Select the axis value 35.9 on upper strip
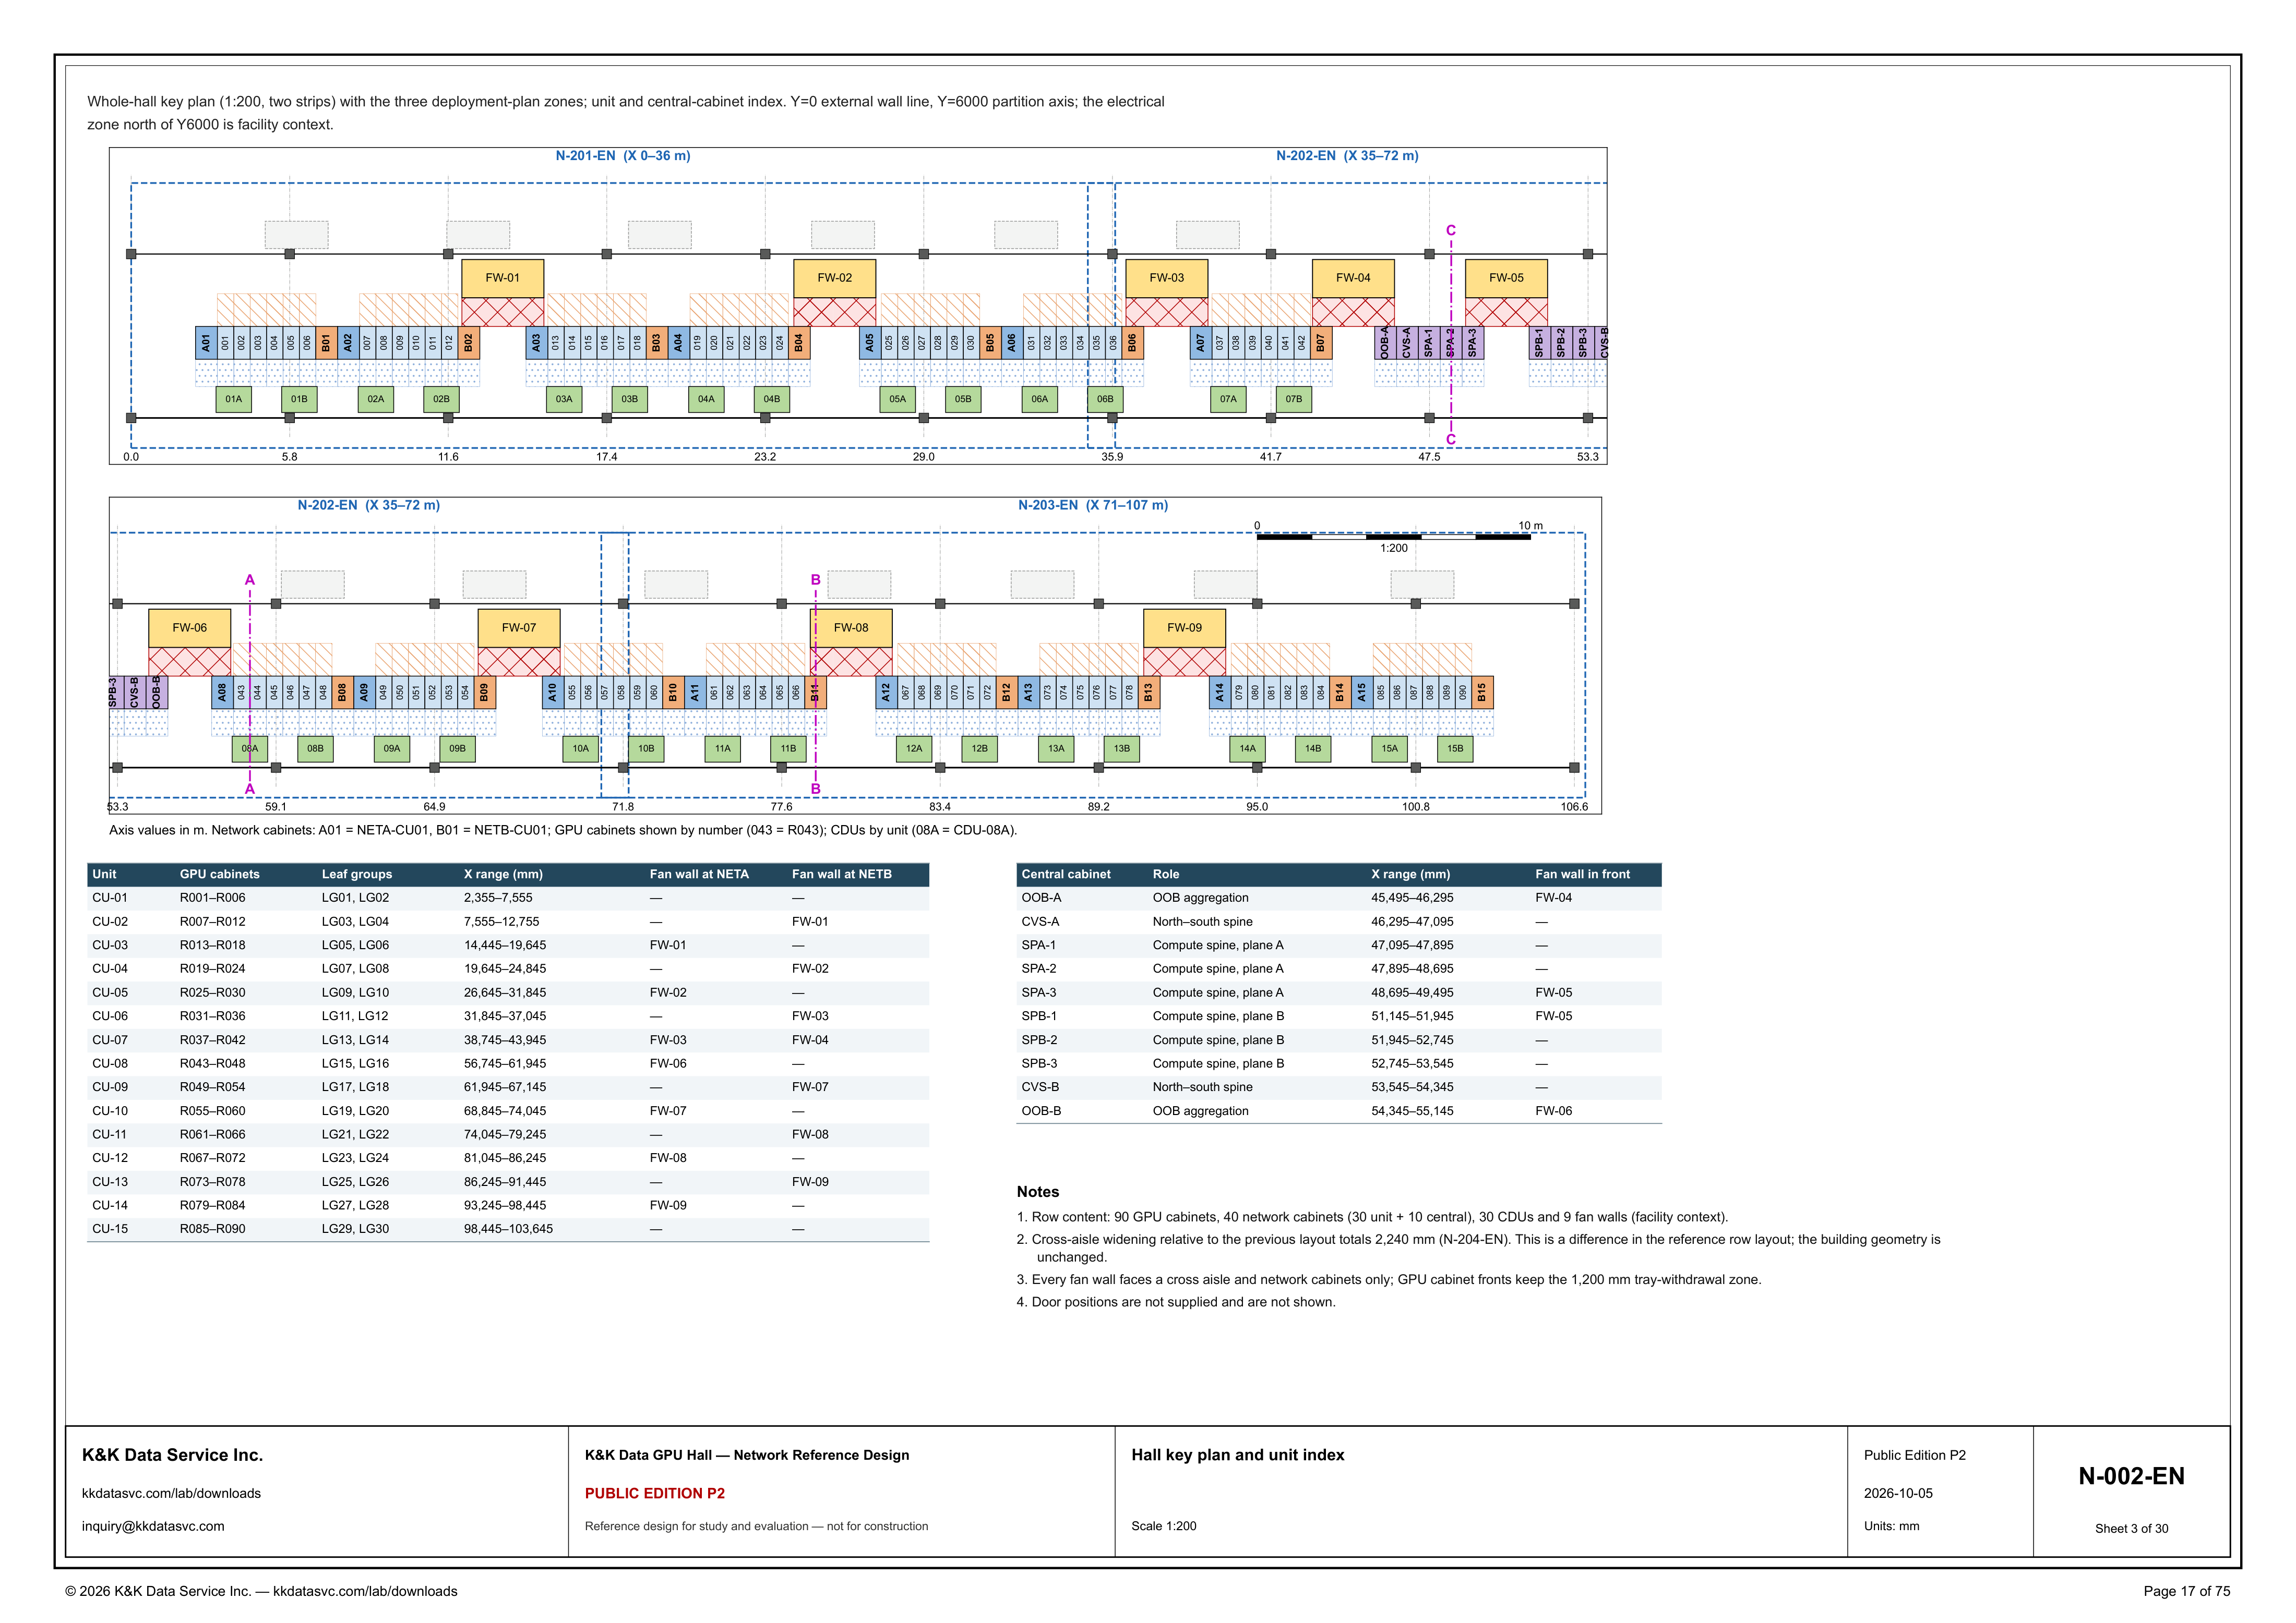 point(1112,458)
